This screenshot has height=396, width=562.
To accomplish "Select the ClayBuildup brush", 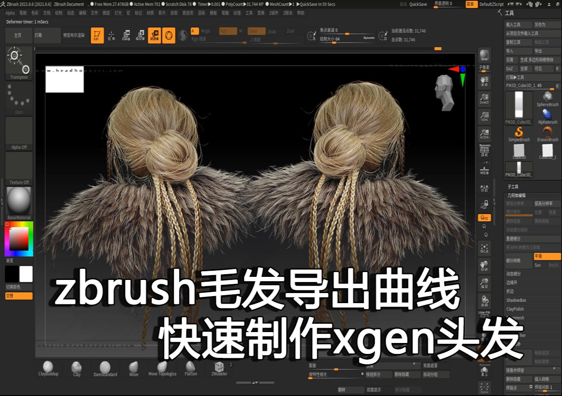I will (x=48, y=369).
